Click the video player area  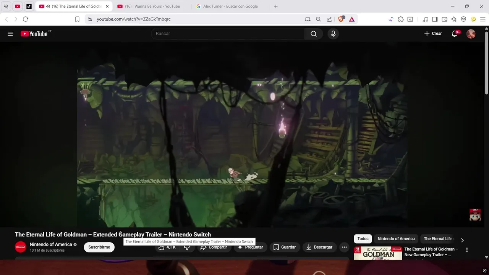[x=242, y=134]
